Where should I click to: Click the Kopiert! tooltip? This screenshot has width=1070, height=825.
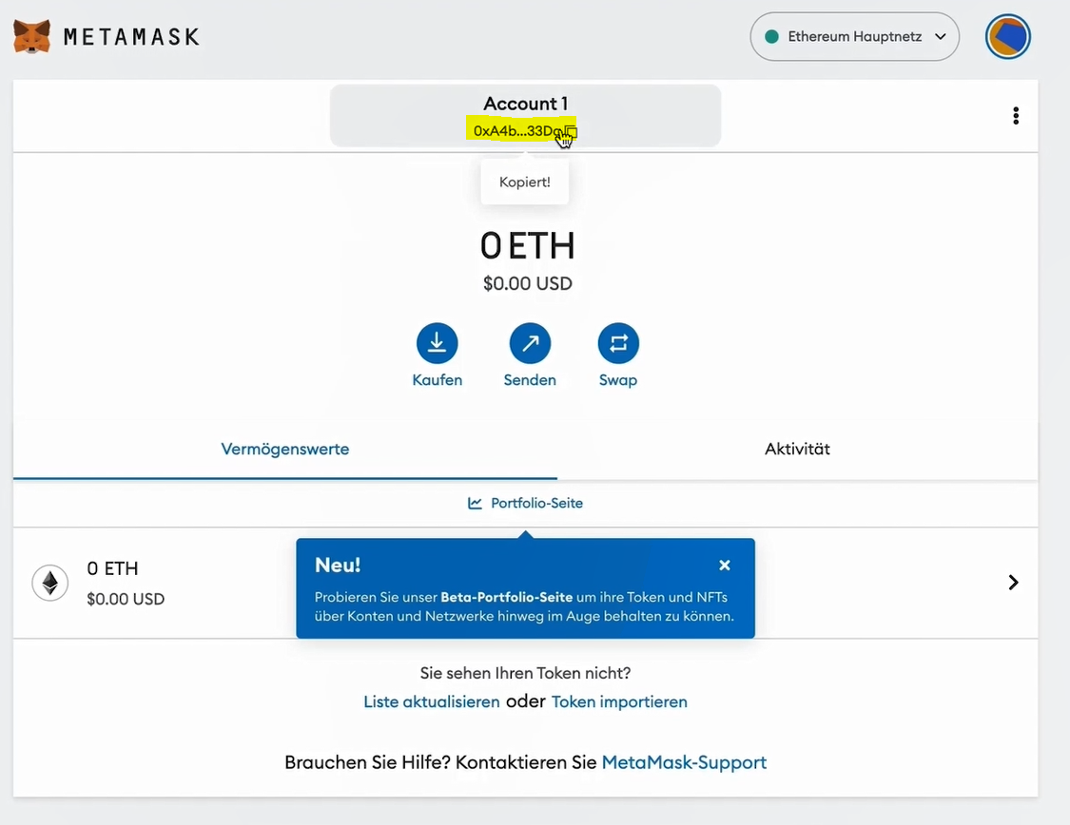tap(525, 182)
